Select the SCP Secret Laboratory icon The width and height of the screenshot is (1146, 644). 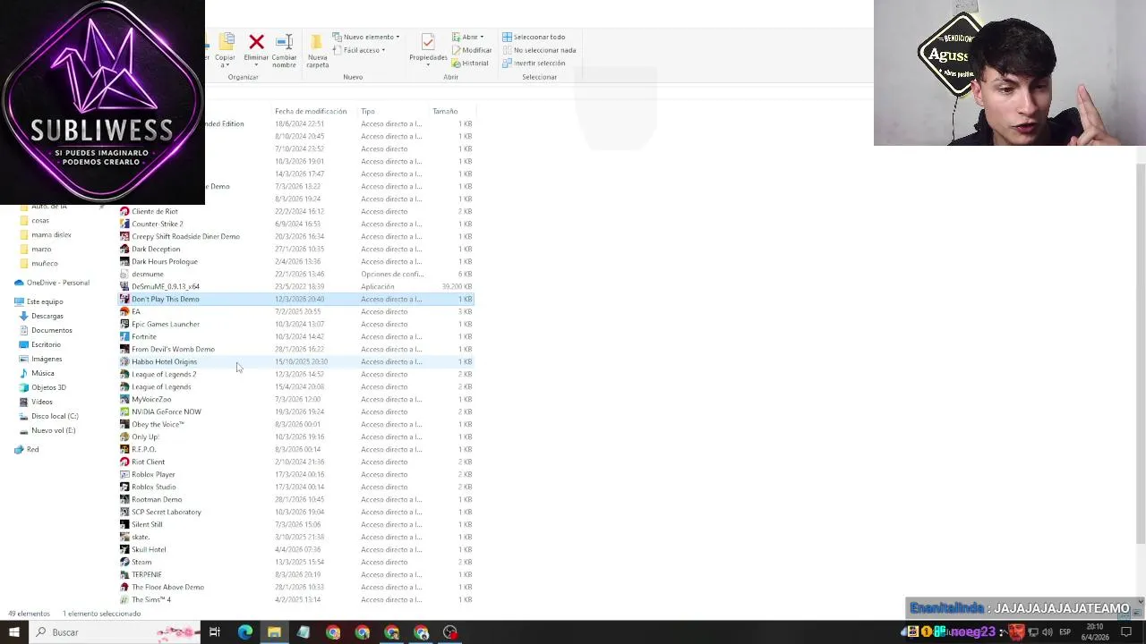coord(124,512)
